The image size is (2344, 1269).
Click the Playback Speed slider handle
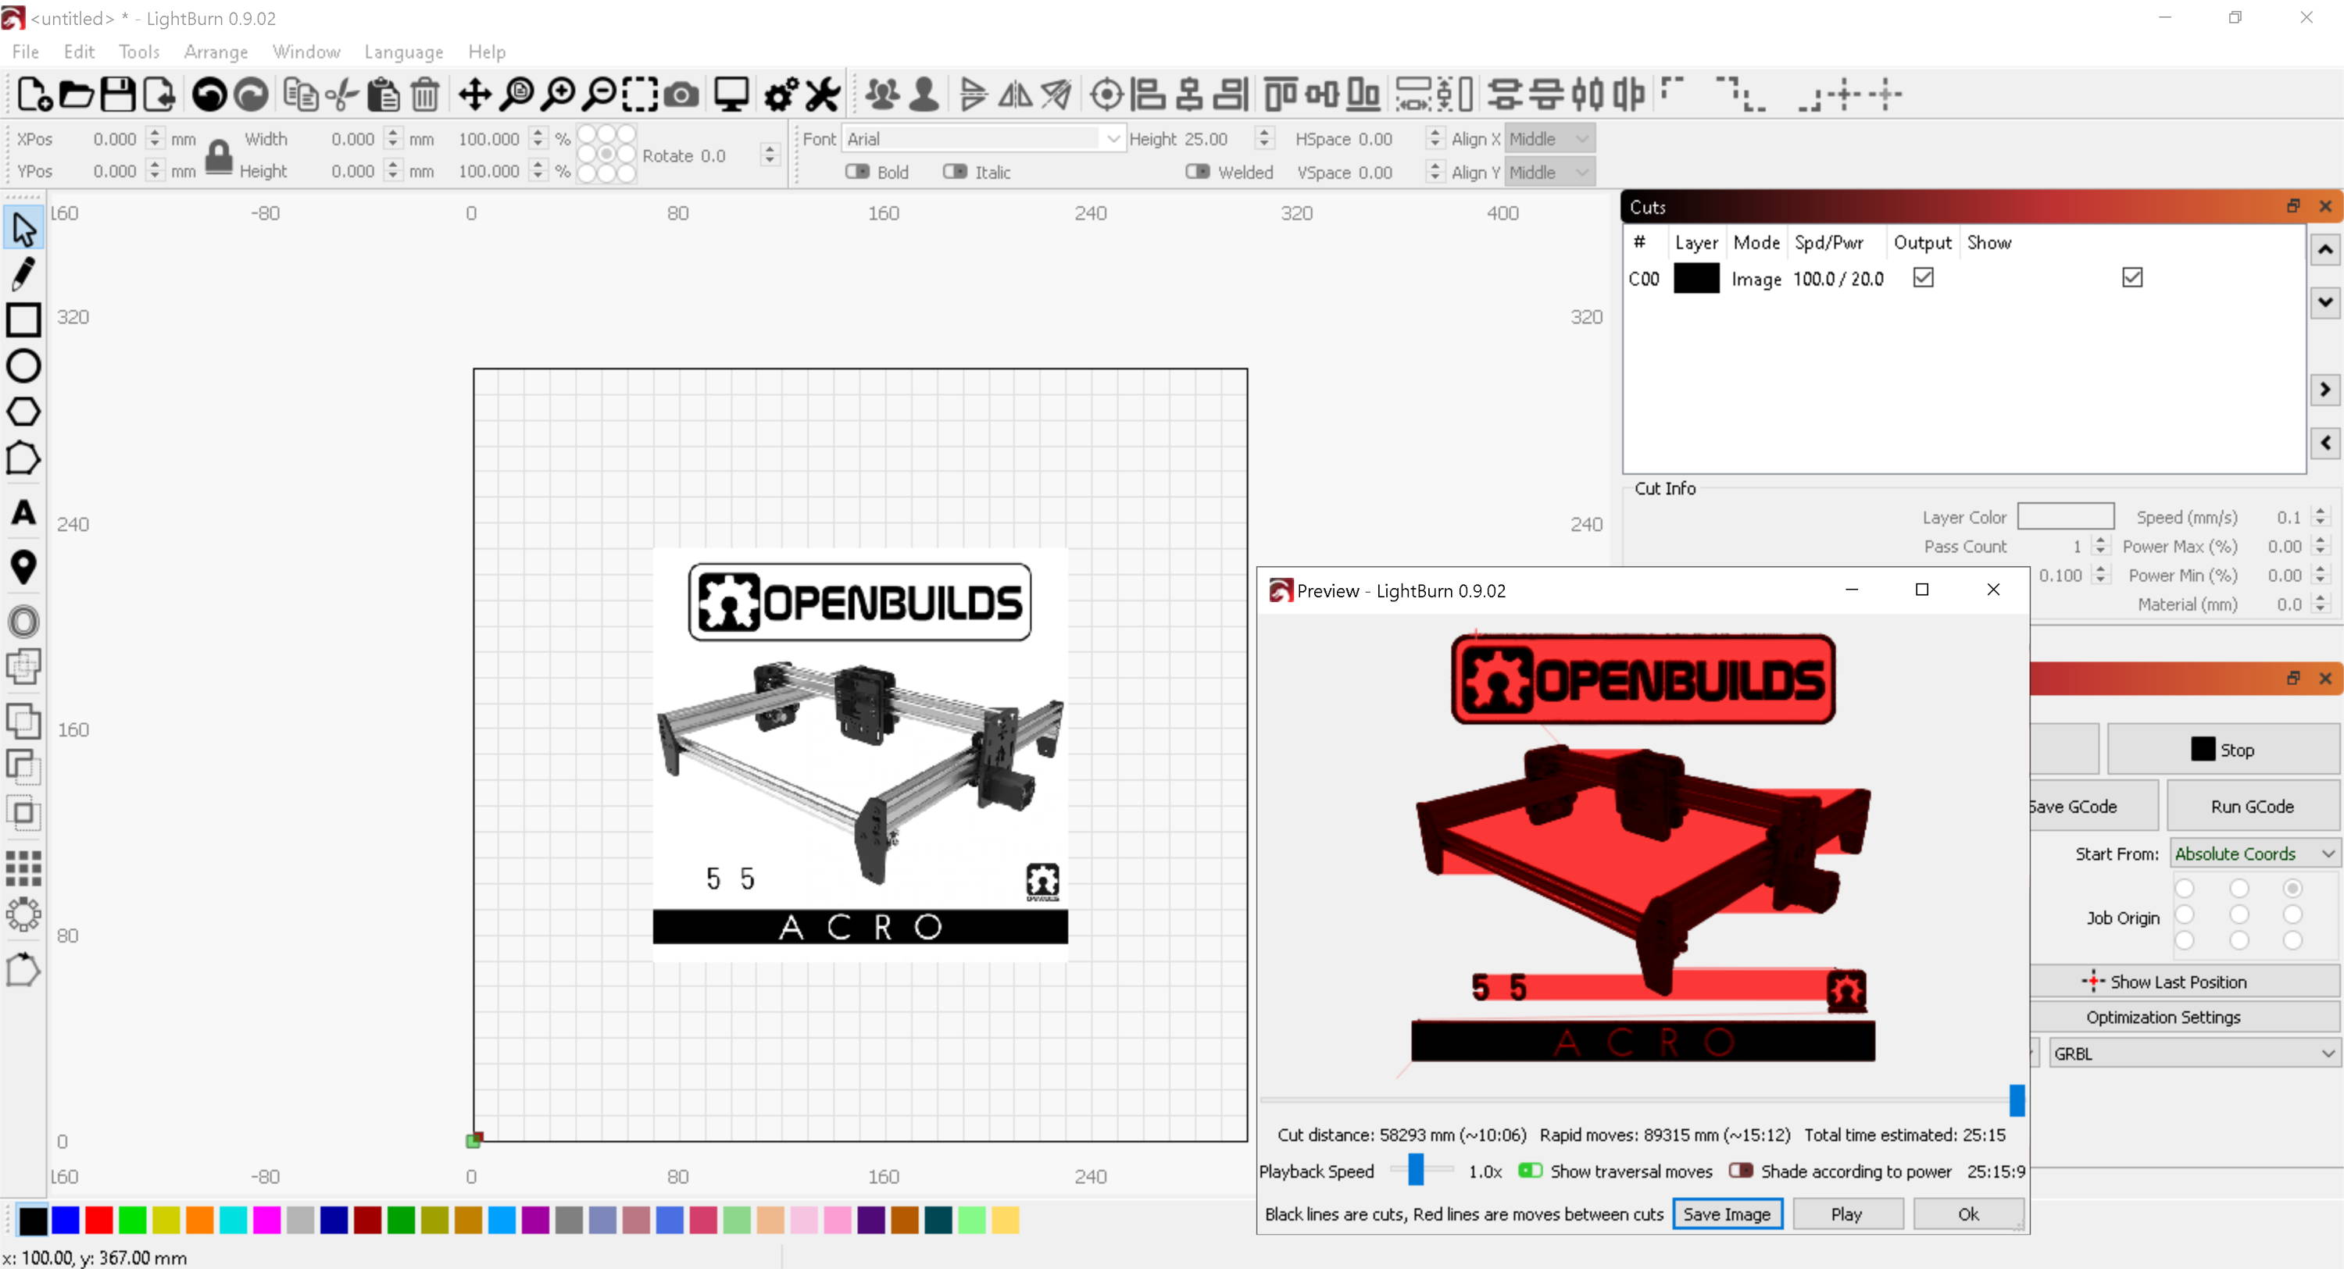pos(1416,1170)
